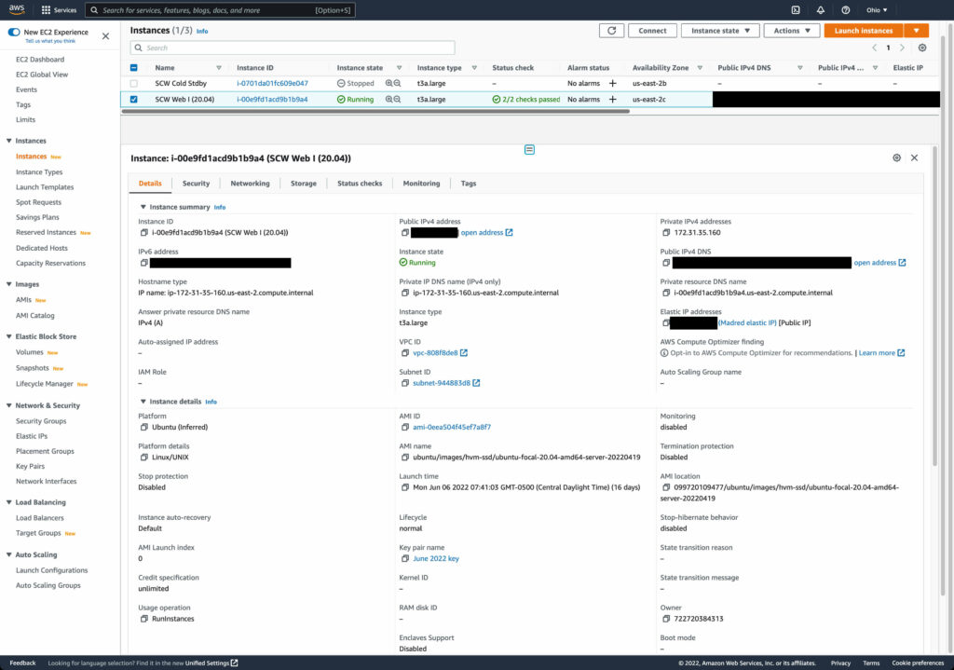Uncheck the SCW Web I (20.04) row
This screenshot has width=954, height=670.
(134, 99)
